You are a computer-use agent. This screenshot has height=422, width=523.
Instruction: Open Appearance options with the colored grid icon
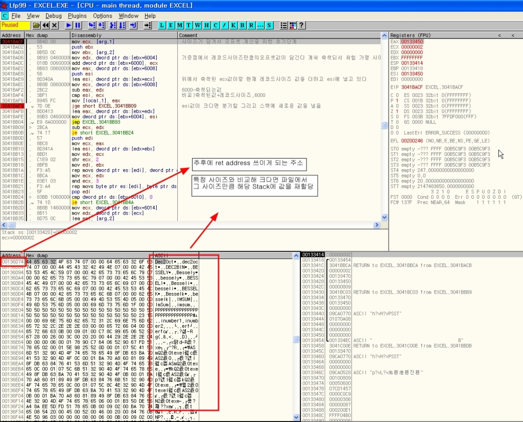tap(293, 25)
